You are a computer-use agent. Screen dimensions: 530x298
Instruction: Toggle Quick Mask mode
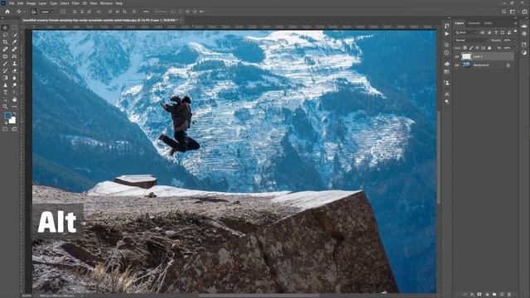(x=5, y=129)
